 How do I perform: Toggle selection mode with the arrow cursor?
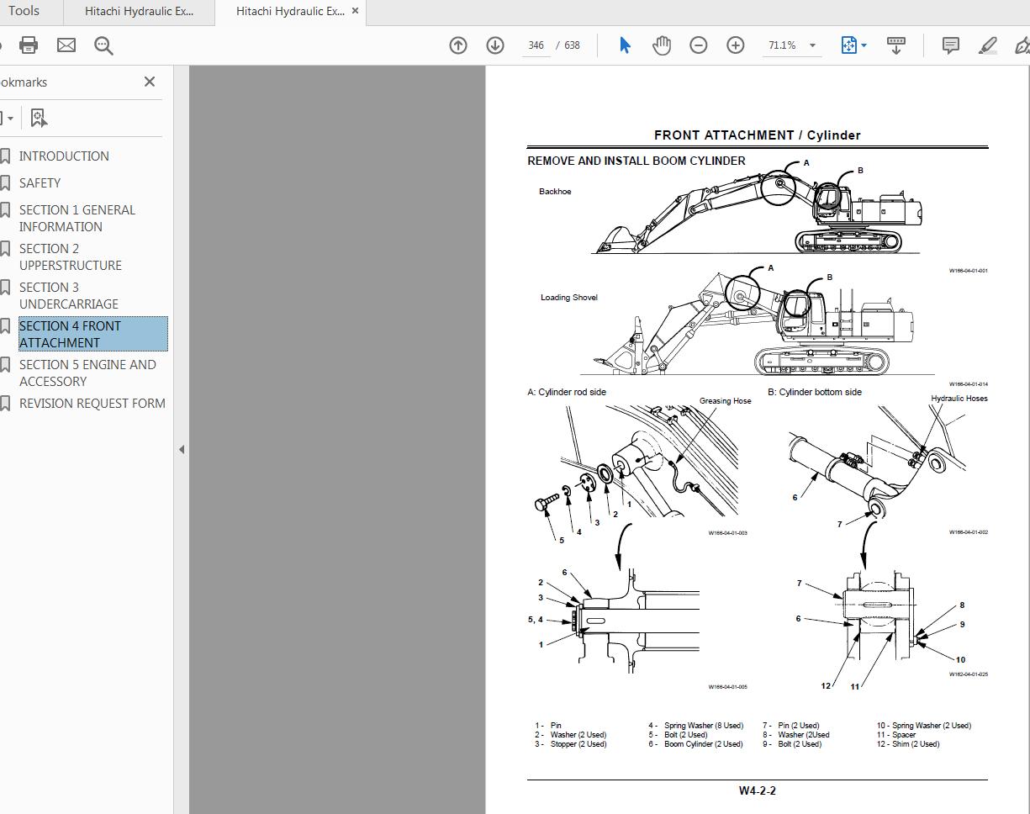coord(625,45)
